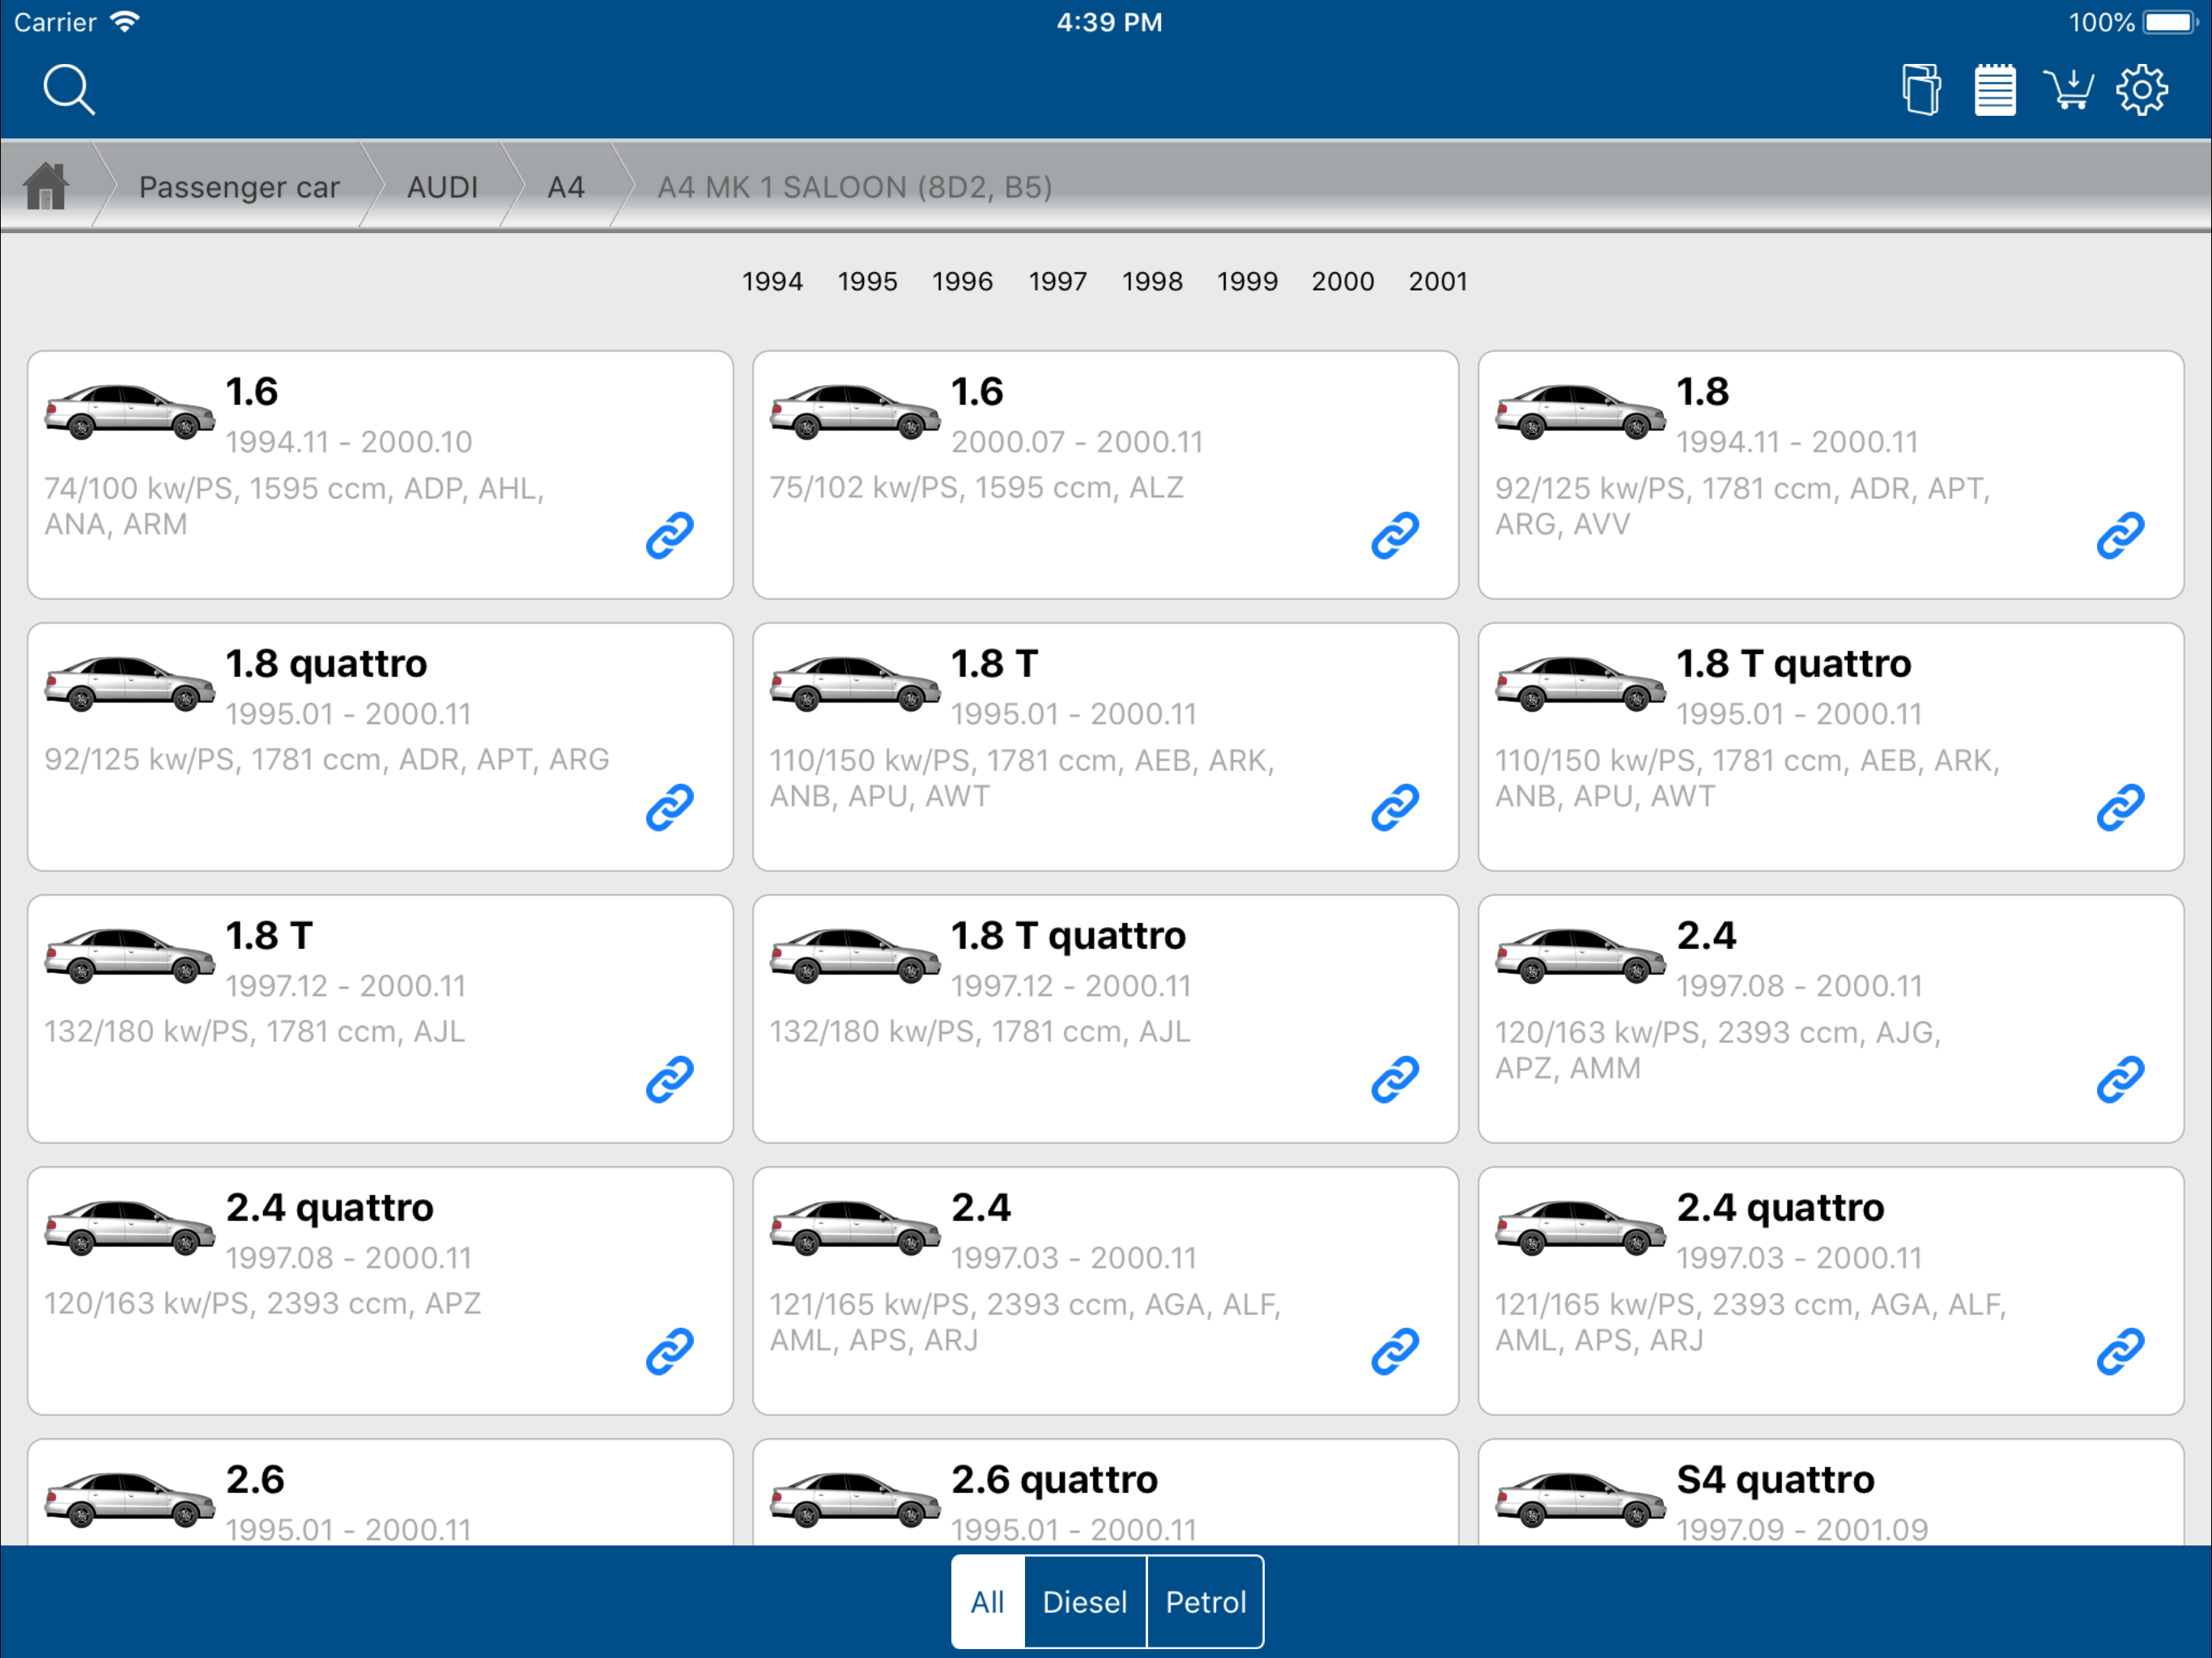Filter by year 2001
This screenshot has height=1658, width=2212.
tap(1437, 281)
